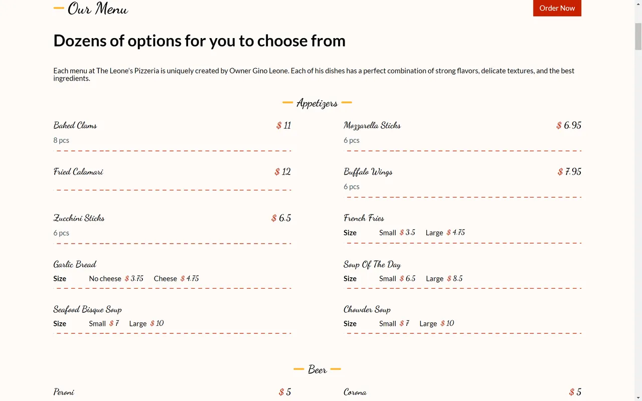Viewport: 642px width, 401px height.
Task: Select the Baked Clams menu item
Action: [75, 125]
